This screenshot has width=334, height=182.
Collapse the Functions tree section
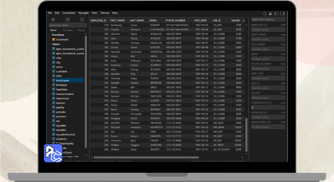pos(50,35)
